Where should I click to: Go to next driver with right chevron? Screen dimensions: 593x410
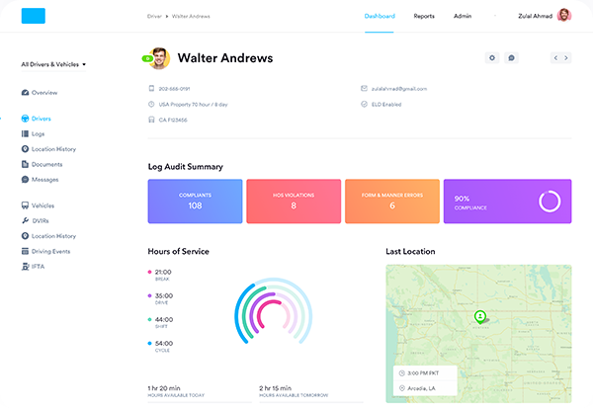tap(566, 58)
